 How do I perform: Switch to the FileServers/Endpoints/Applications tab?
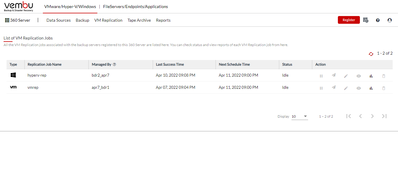pyautogui.click(x=135, y=7)
